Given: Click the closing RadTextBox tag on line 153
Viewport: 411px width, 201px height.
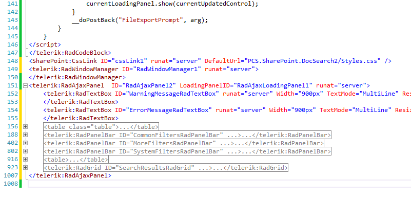Looking at the screenshot, I should (81, 102).
